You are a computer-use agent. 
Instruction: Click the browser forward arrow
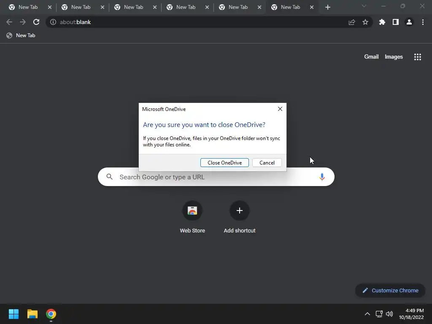(23, 22)
